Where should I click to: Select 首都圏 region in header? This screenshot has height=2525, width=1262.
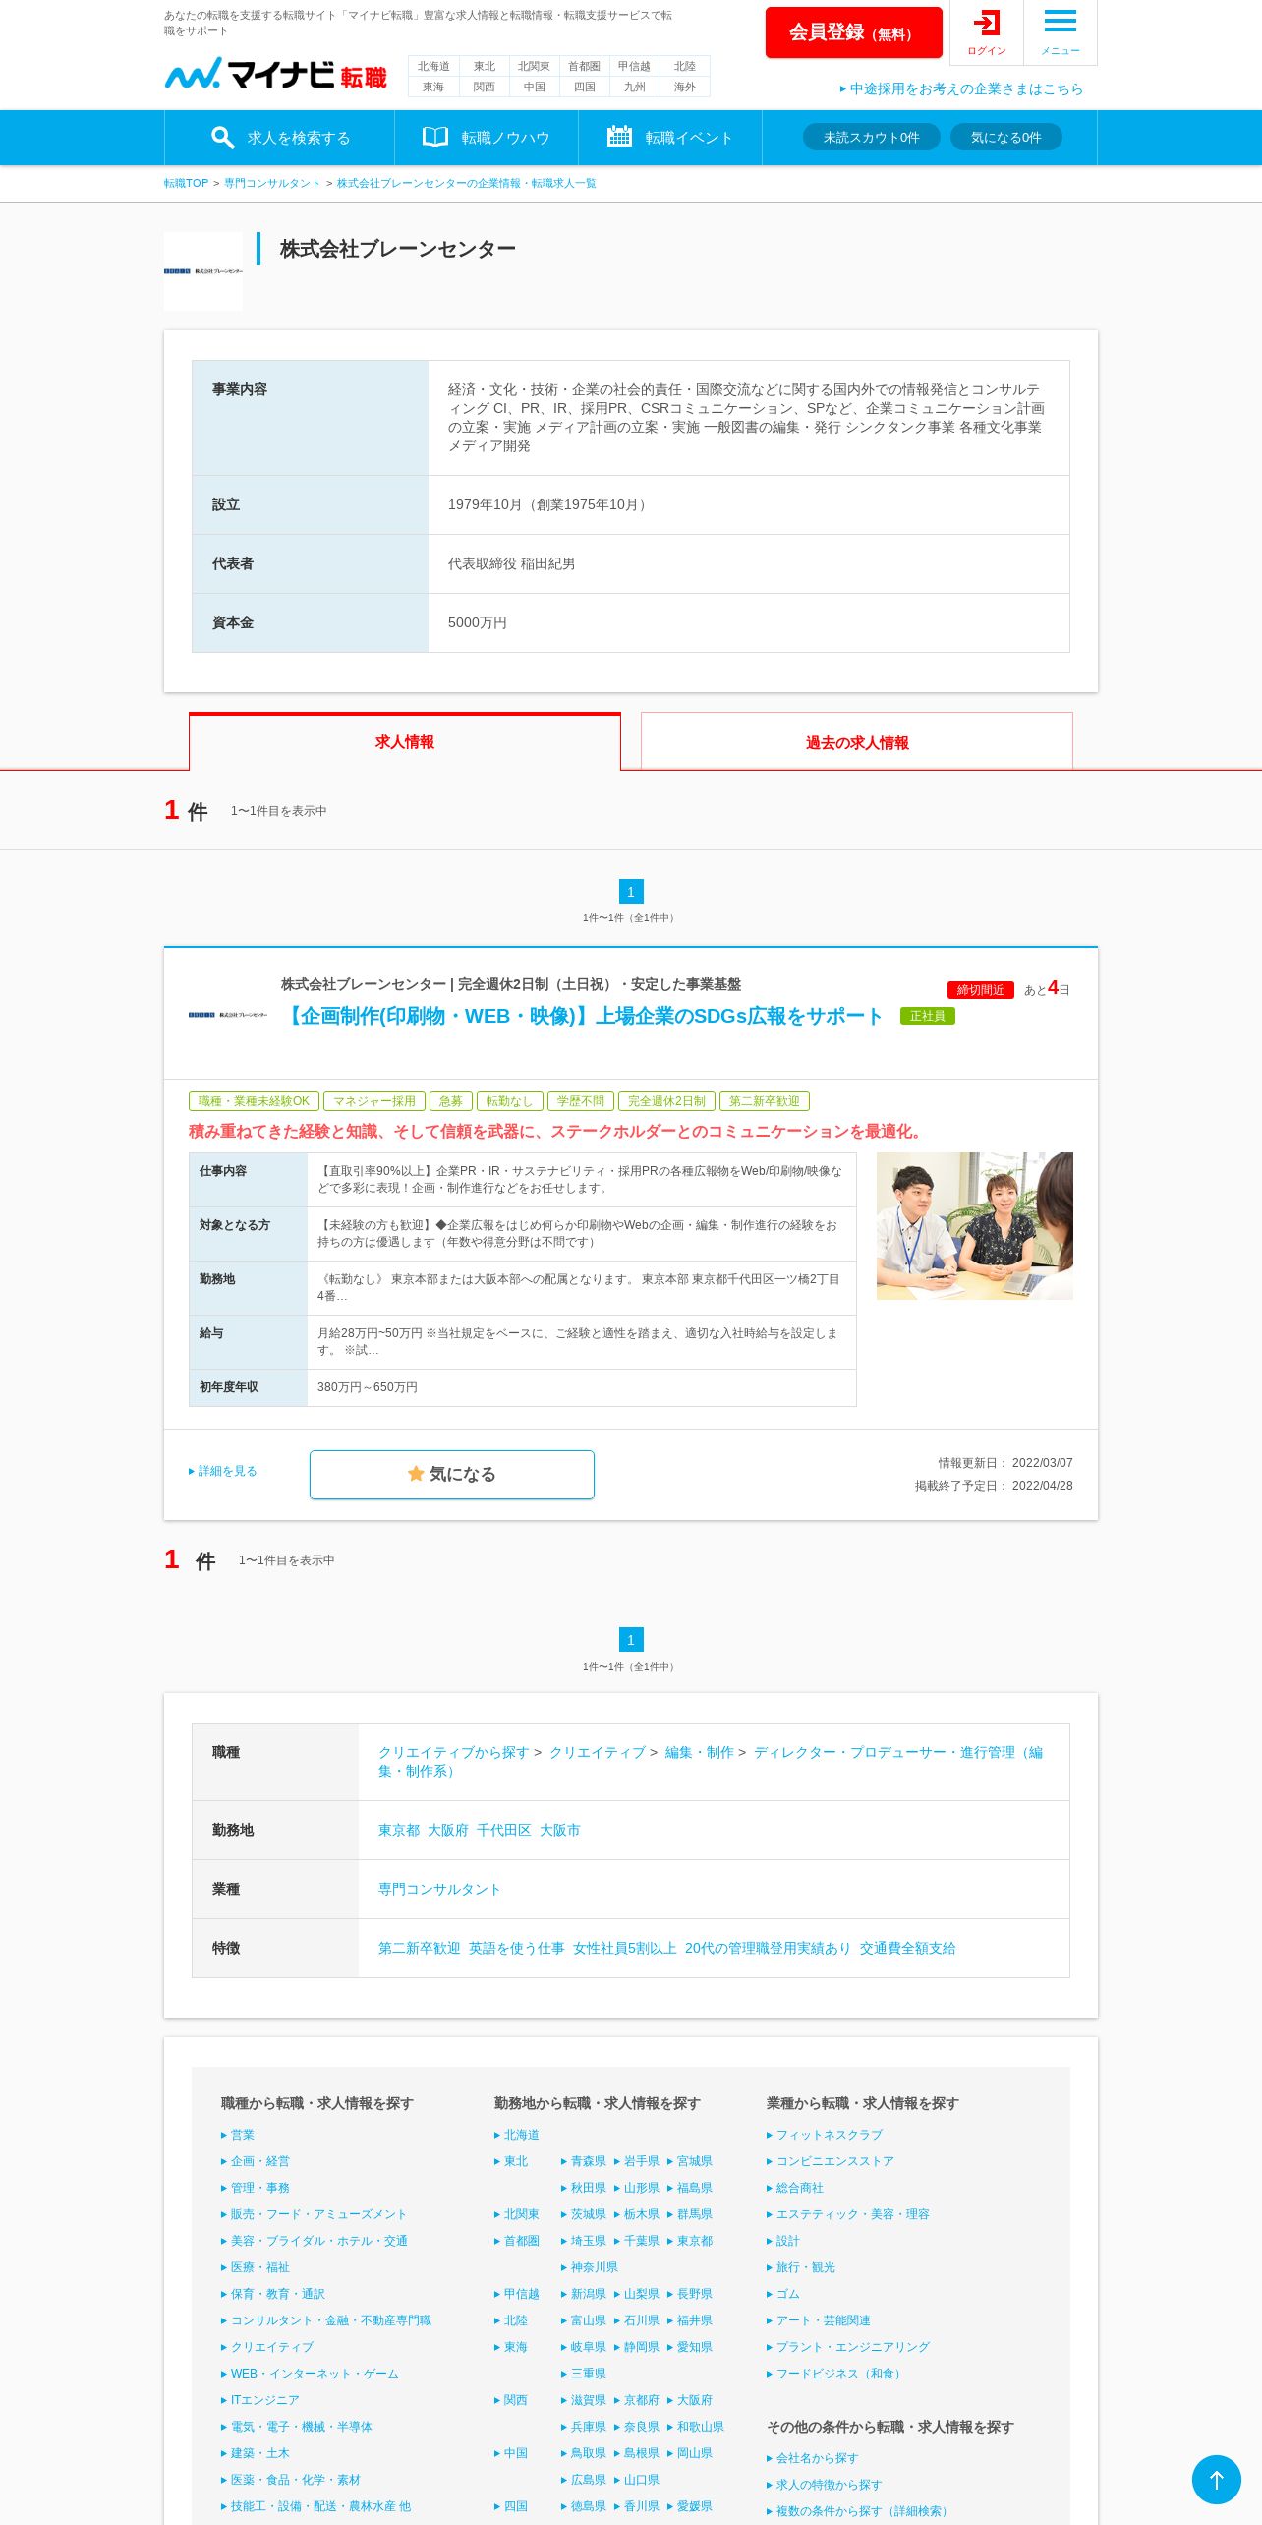click(585, 66)
